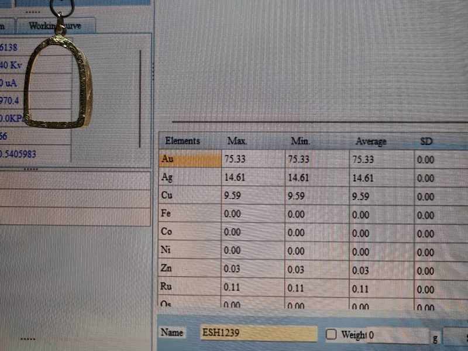The height and width of the screenshot is (351, 468).
Task: Select the Cu element cell
Action: (x=190, y=196)
